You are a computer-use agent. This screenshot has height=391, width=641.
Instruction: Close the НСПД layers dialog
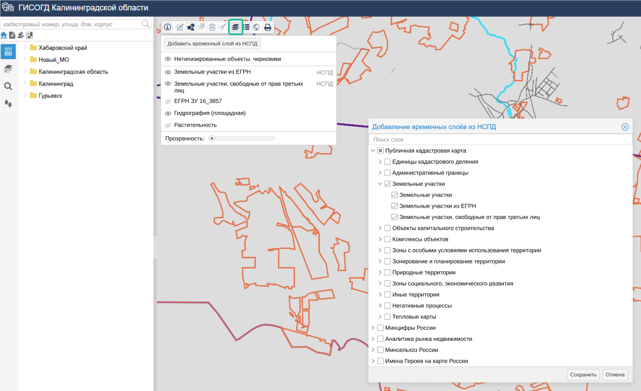coord(625,127)
